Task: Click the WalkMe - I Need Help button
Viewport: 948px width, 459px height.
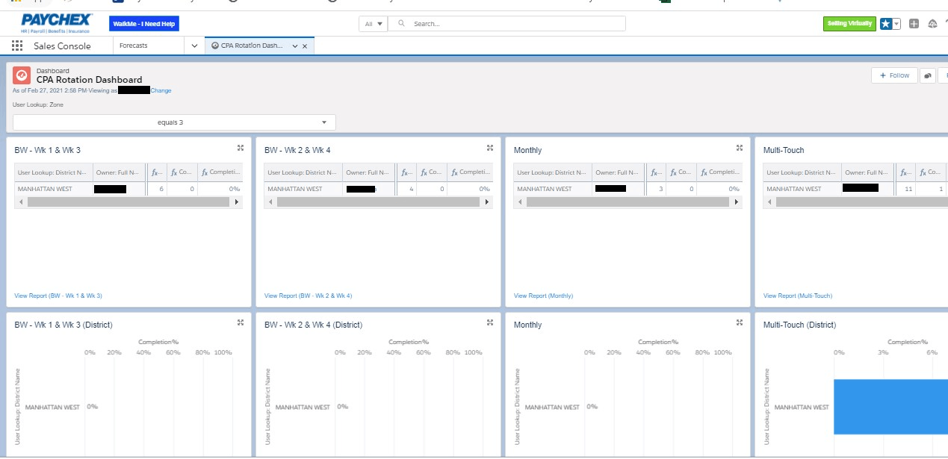Action: click(x=144, y=24)
